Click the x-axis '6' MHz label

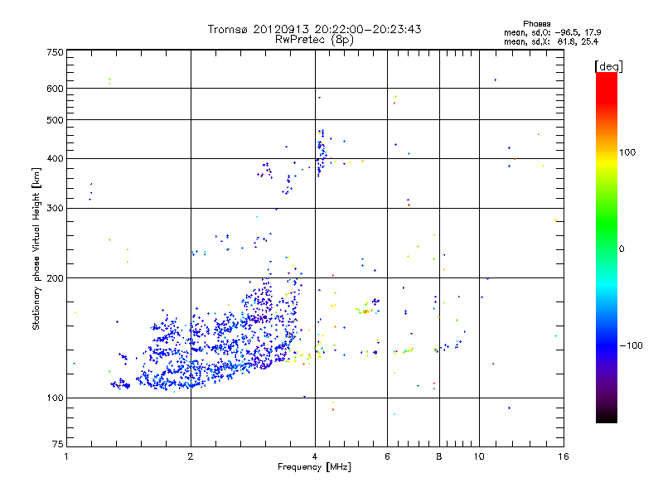point(387,456)
